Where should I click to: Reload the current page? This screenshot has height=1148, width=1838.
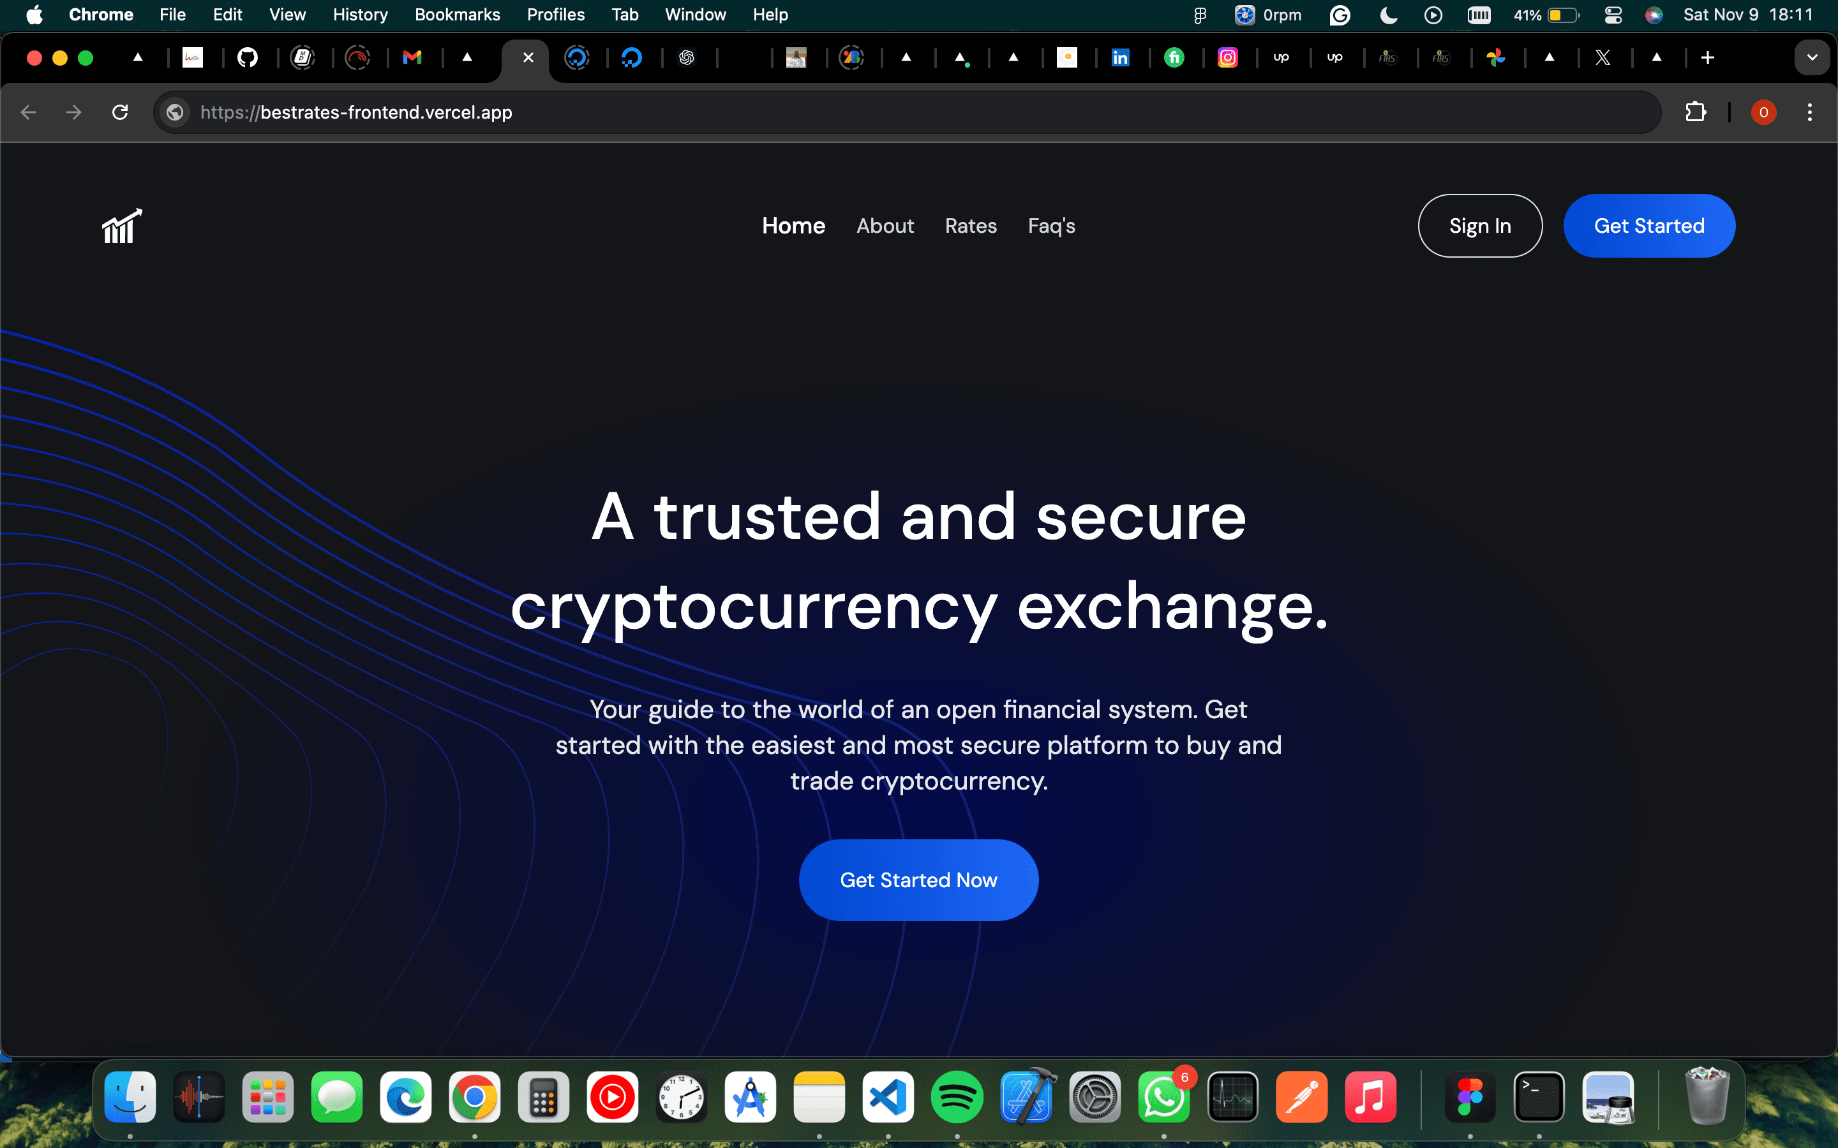(120, 112)
